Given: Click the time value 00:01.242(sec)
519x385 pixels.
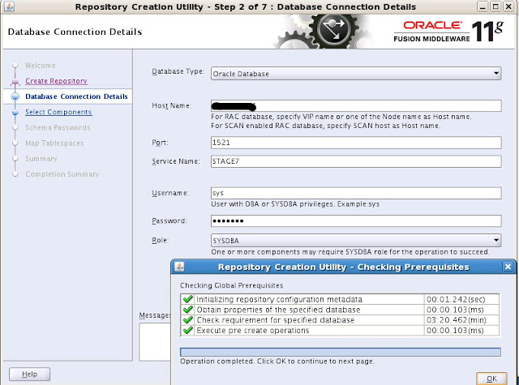Looking at the screenshot, I should coord(456,299).
